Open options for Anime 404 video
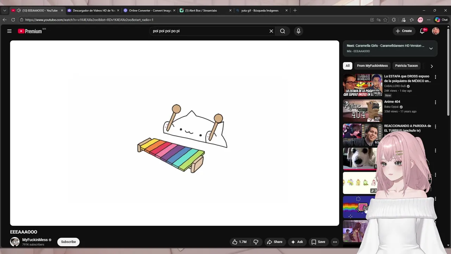The image size is (451, 254). 435,102
